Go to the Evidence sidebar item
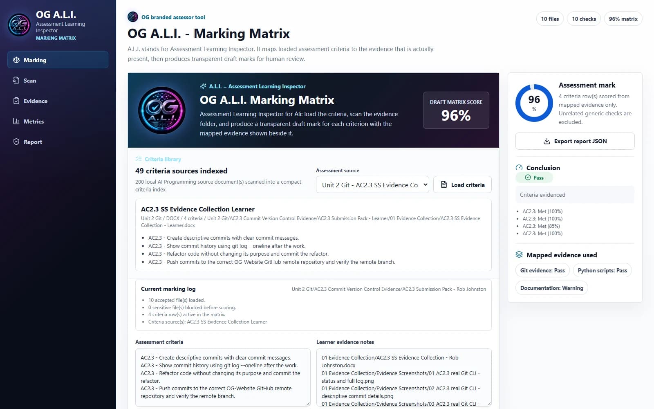 coord(58,101)
